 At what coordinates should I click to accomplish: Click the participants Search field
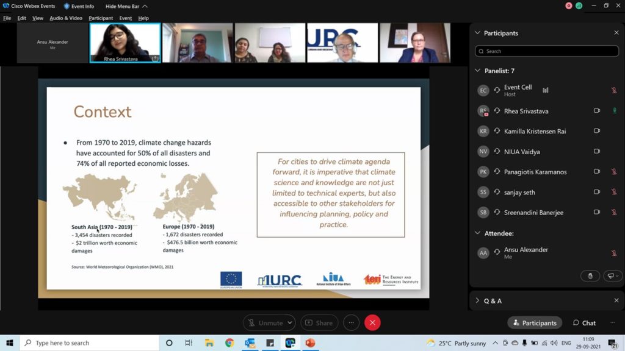(x=547, y=51)
